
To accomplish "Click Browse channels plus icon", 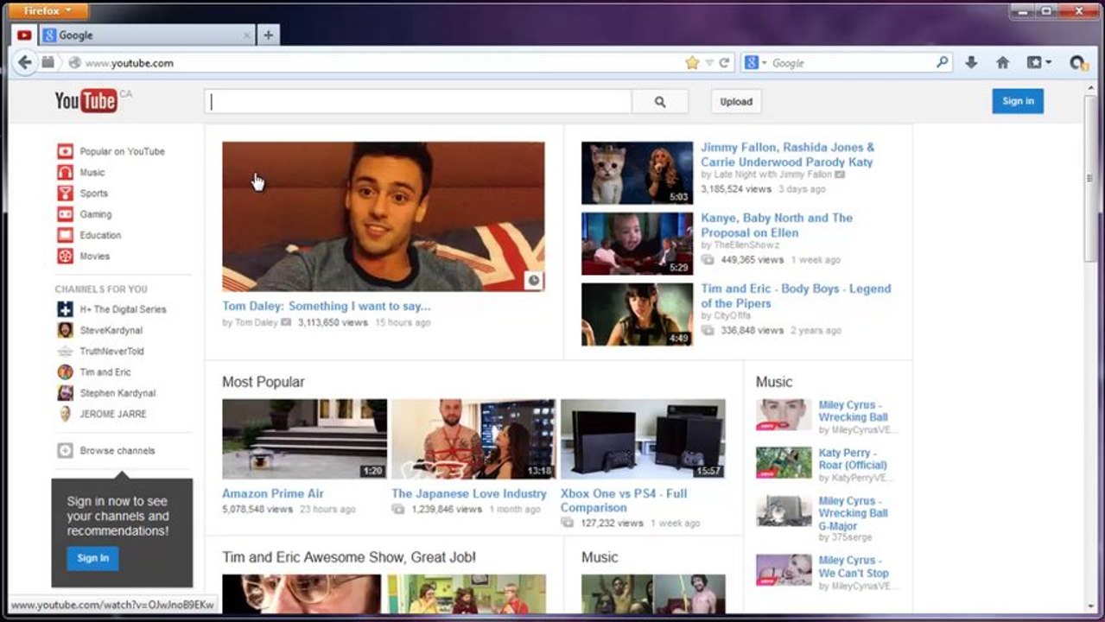I will coord(65,450).
